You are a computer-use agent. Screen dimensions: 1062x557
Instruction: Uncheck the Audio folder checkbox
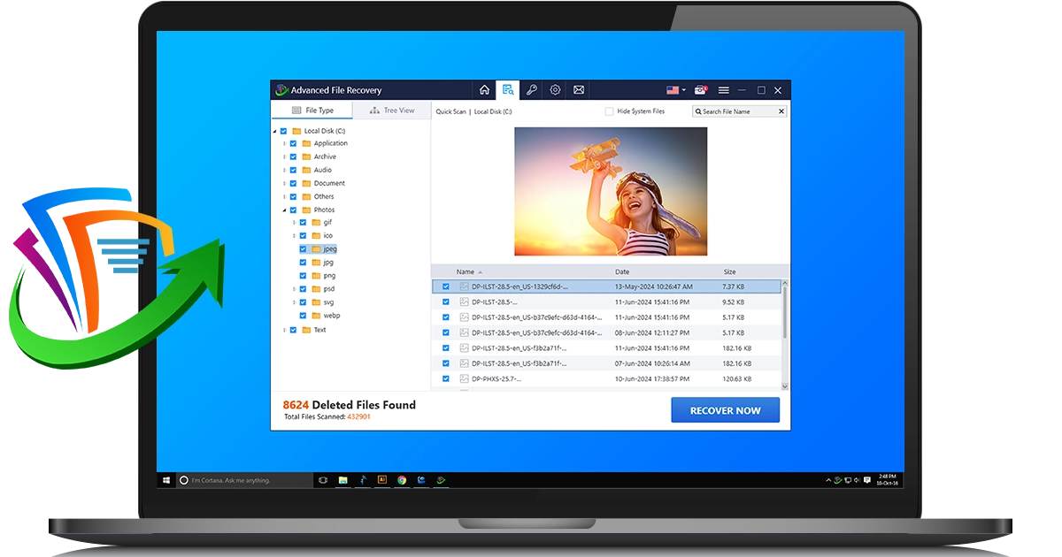(x=293, y=170)
